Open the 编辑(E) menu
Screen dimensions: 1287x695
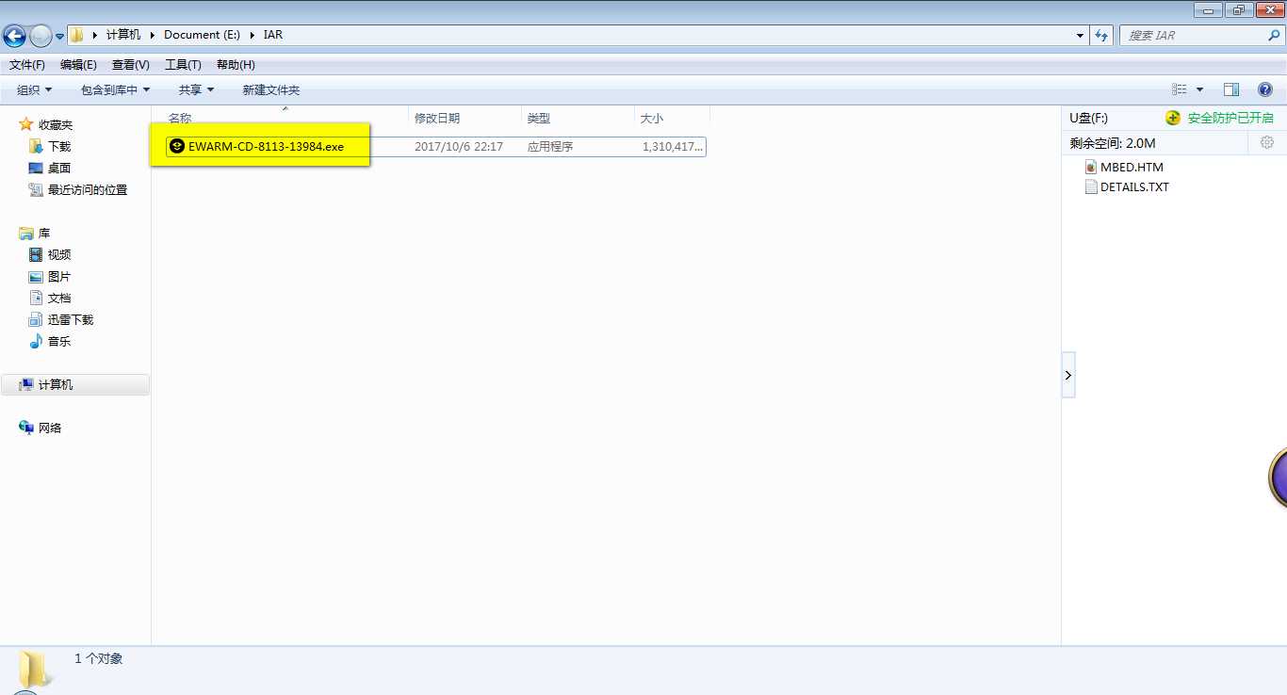pyautogui.click(x=78, y=64)
